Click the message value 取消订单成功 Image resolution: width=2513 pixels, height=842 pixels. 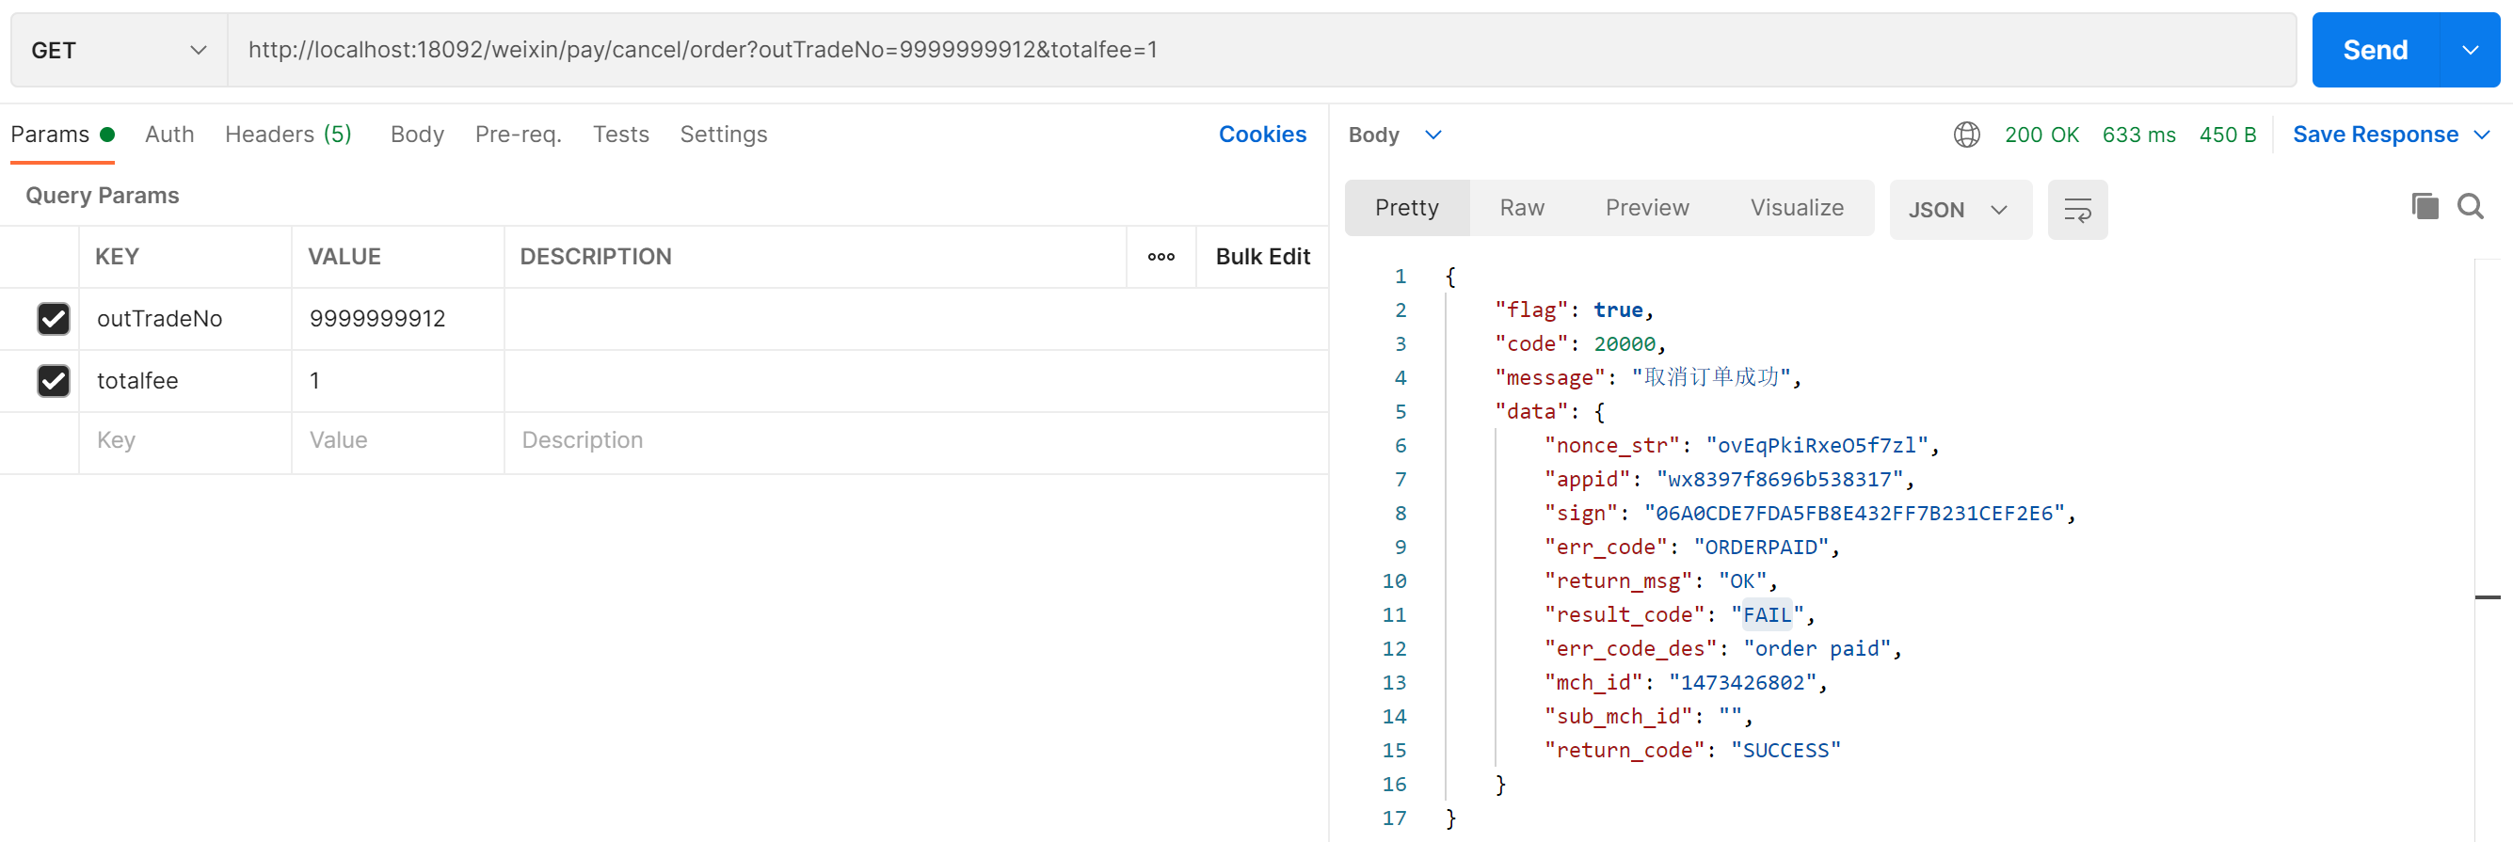[x=1711, y=377]
